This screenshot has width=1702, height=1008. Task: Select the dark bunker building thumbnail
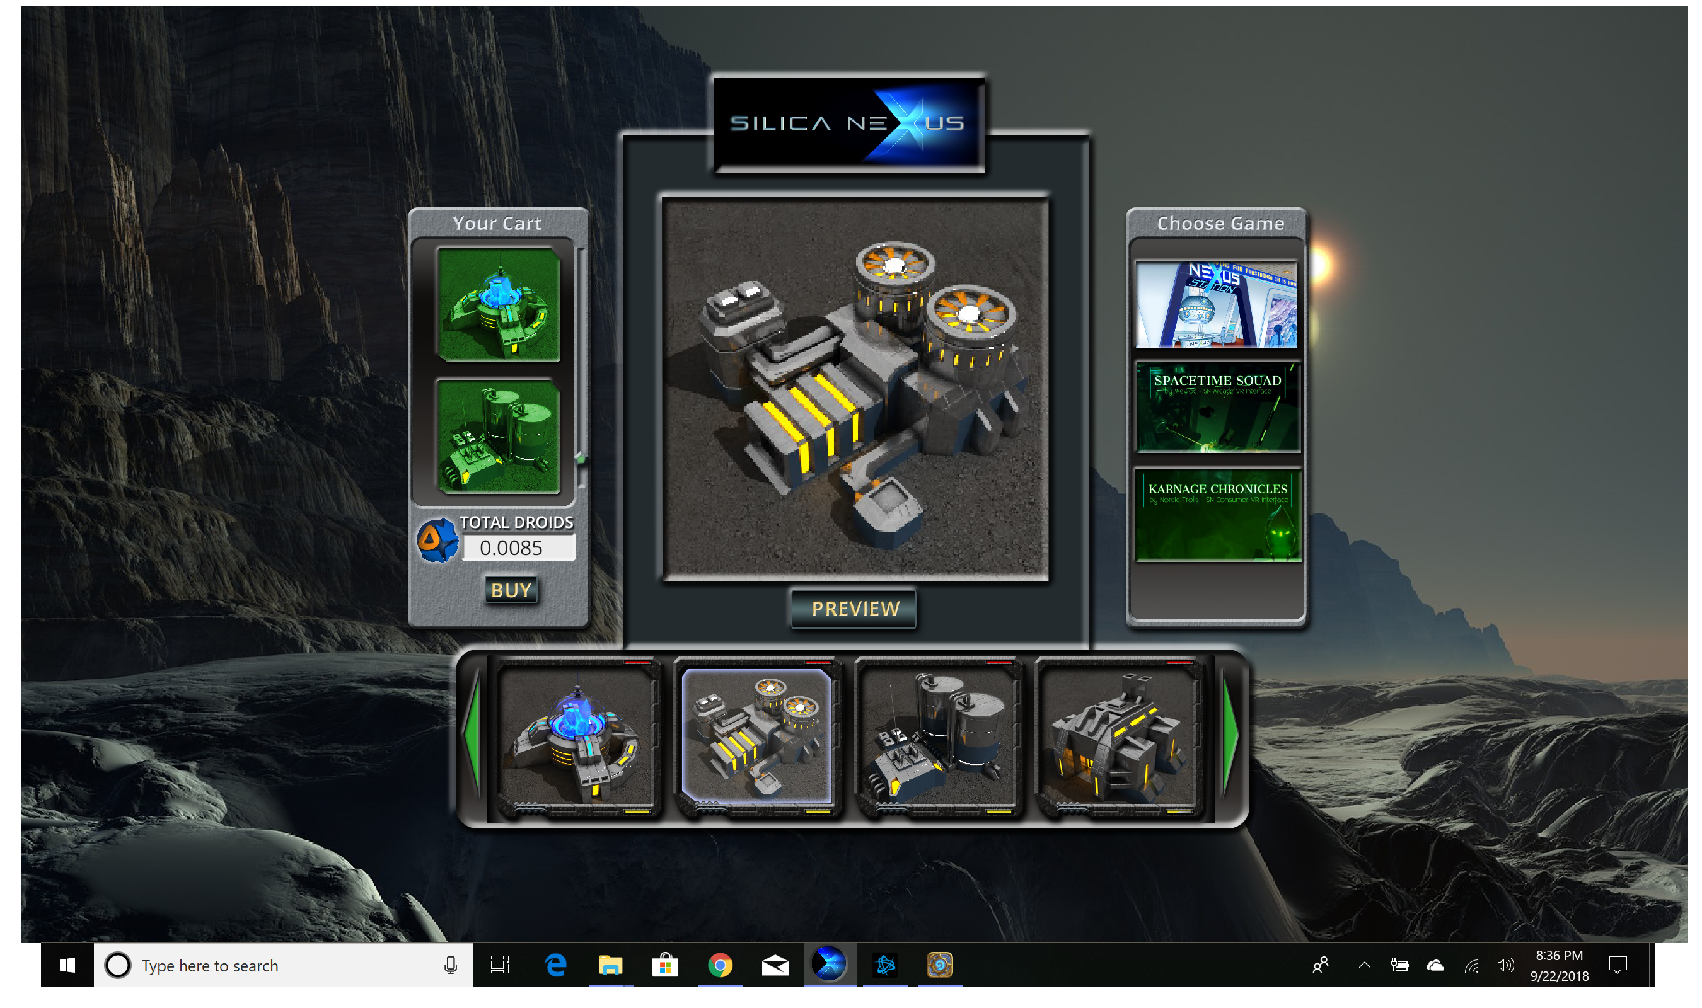[x=1118, y=736]
